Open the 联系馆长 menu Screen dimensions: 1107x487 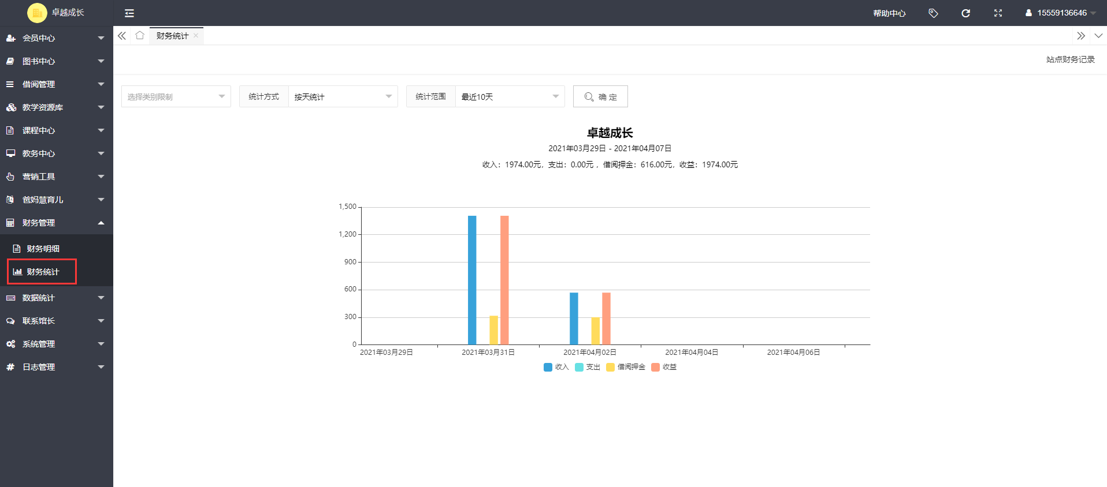click(x=57, y=321)
